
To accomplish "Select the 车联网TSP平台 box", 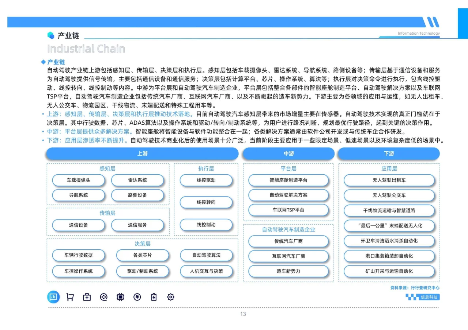I will (288, 210).
